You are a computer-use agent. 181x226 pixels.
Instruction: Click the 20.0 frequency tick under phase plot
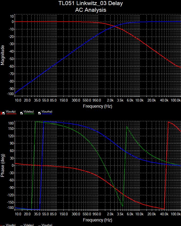pos(27,214)
